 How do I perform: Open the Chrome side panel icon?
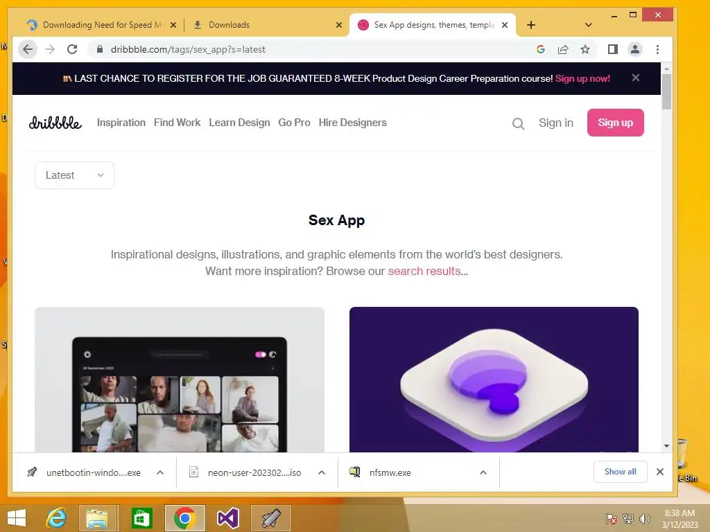coord(613,49)
